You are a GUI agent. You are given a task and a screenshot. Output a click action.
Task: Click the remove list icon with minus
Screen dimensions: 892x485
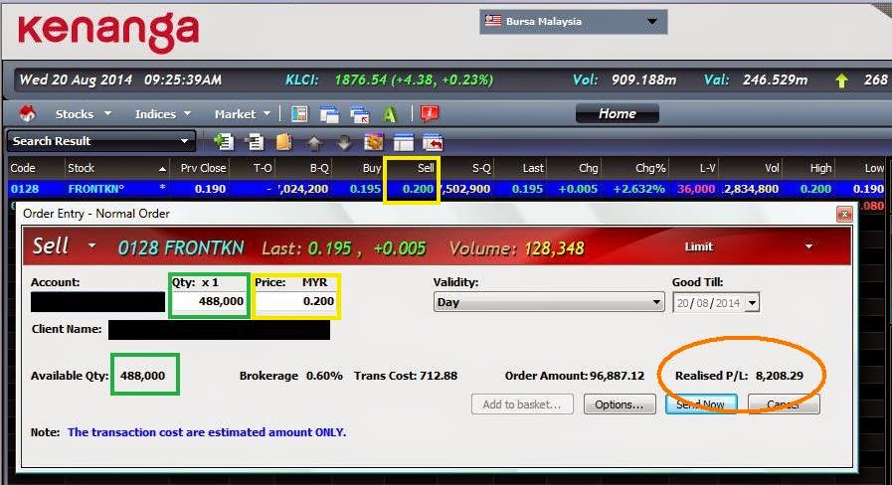[x=254, y=141]
